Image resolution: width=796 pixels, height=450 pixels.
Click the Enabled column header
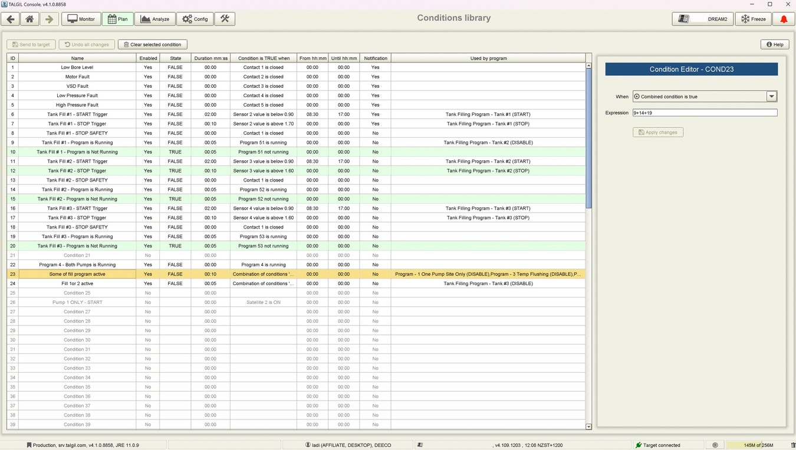[148, 58]
